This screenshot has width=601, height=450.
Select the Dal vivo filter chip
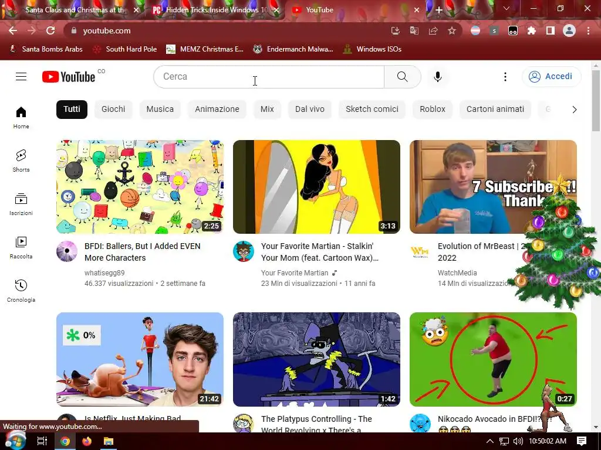click(x=310, y=110)
